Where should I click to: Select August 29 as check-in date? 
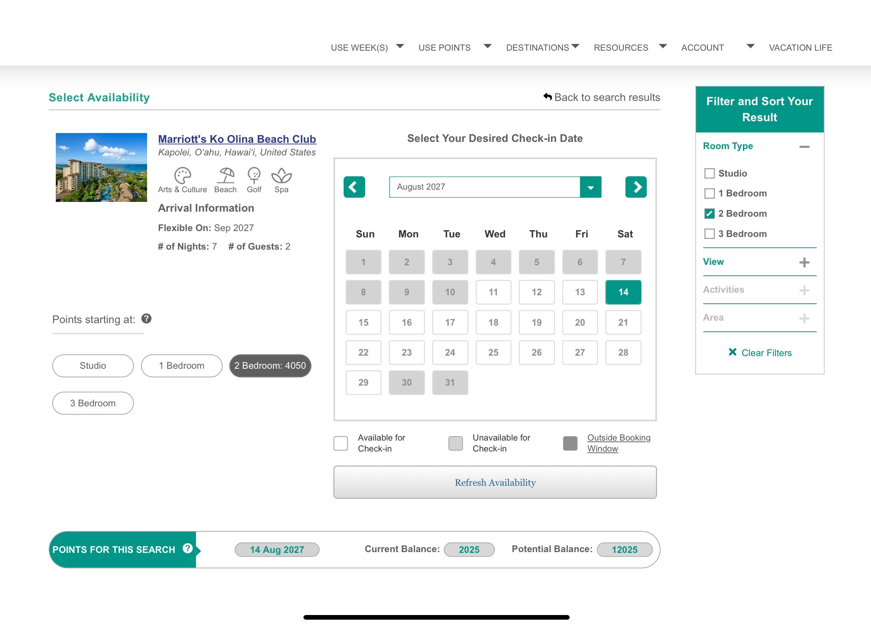pyautogui.click(x=363, y=383)
